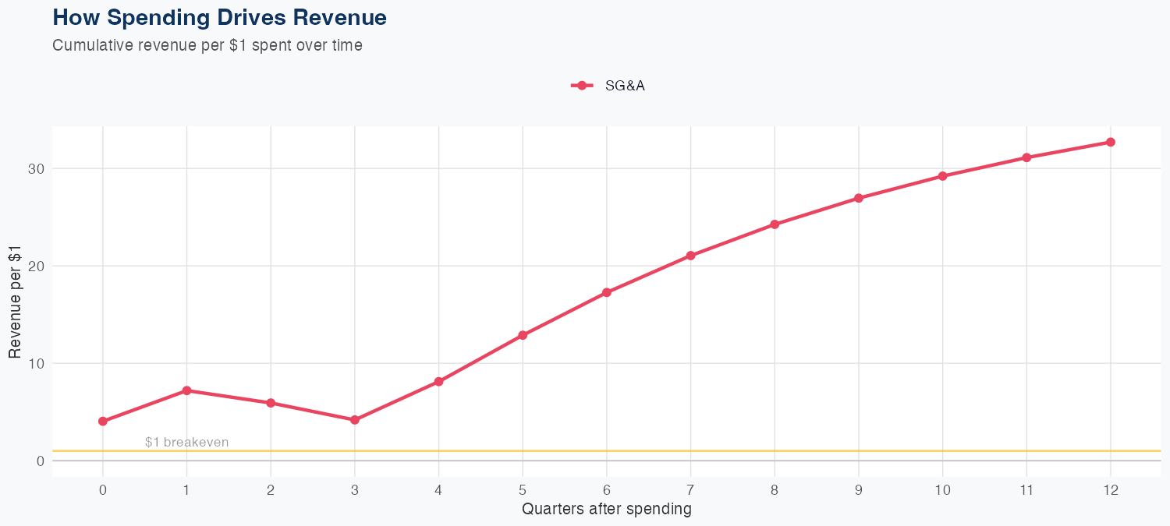Select the "Revenue per $1" y-axis title
Image resolution: width=1170 pixels, height=526 pixels.
coord(15,300)
